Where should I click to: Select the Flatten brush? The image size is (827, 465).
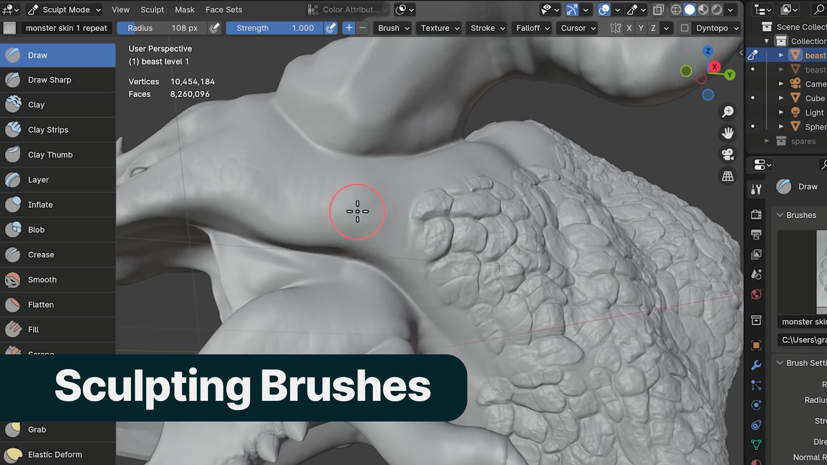[58, 305]
